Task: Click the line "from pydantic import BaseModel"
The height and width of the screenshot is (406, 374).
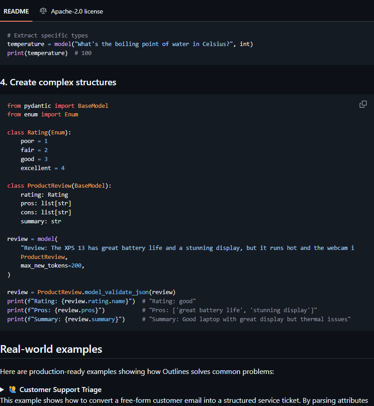Action: click(x=58, y=106)
